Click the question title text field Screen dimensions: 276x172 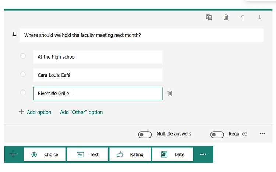[142, 35]
